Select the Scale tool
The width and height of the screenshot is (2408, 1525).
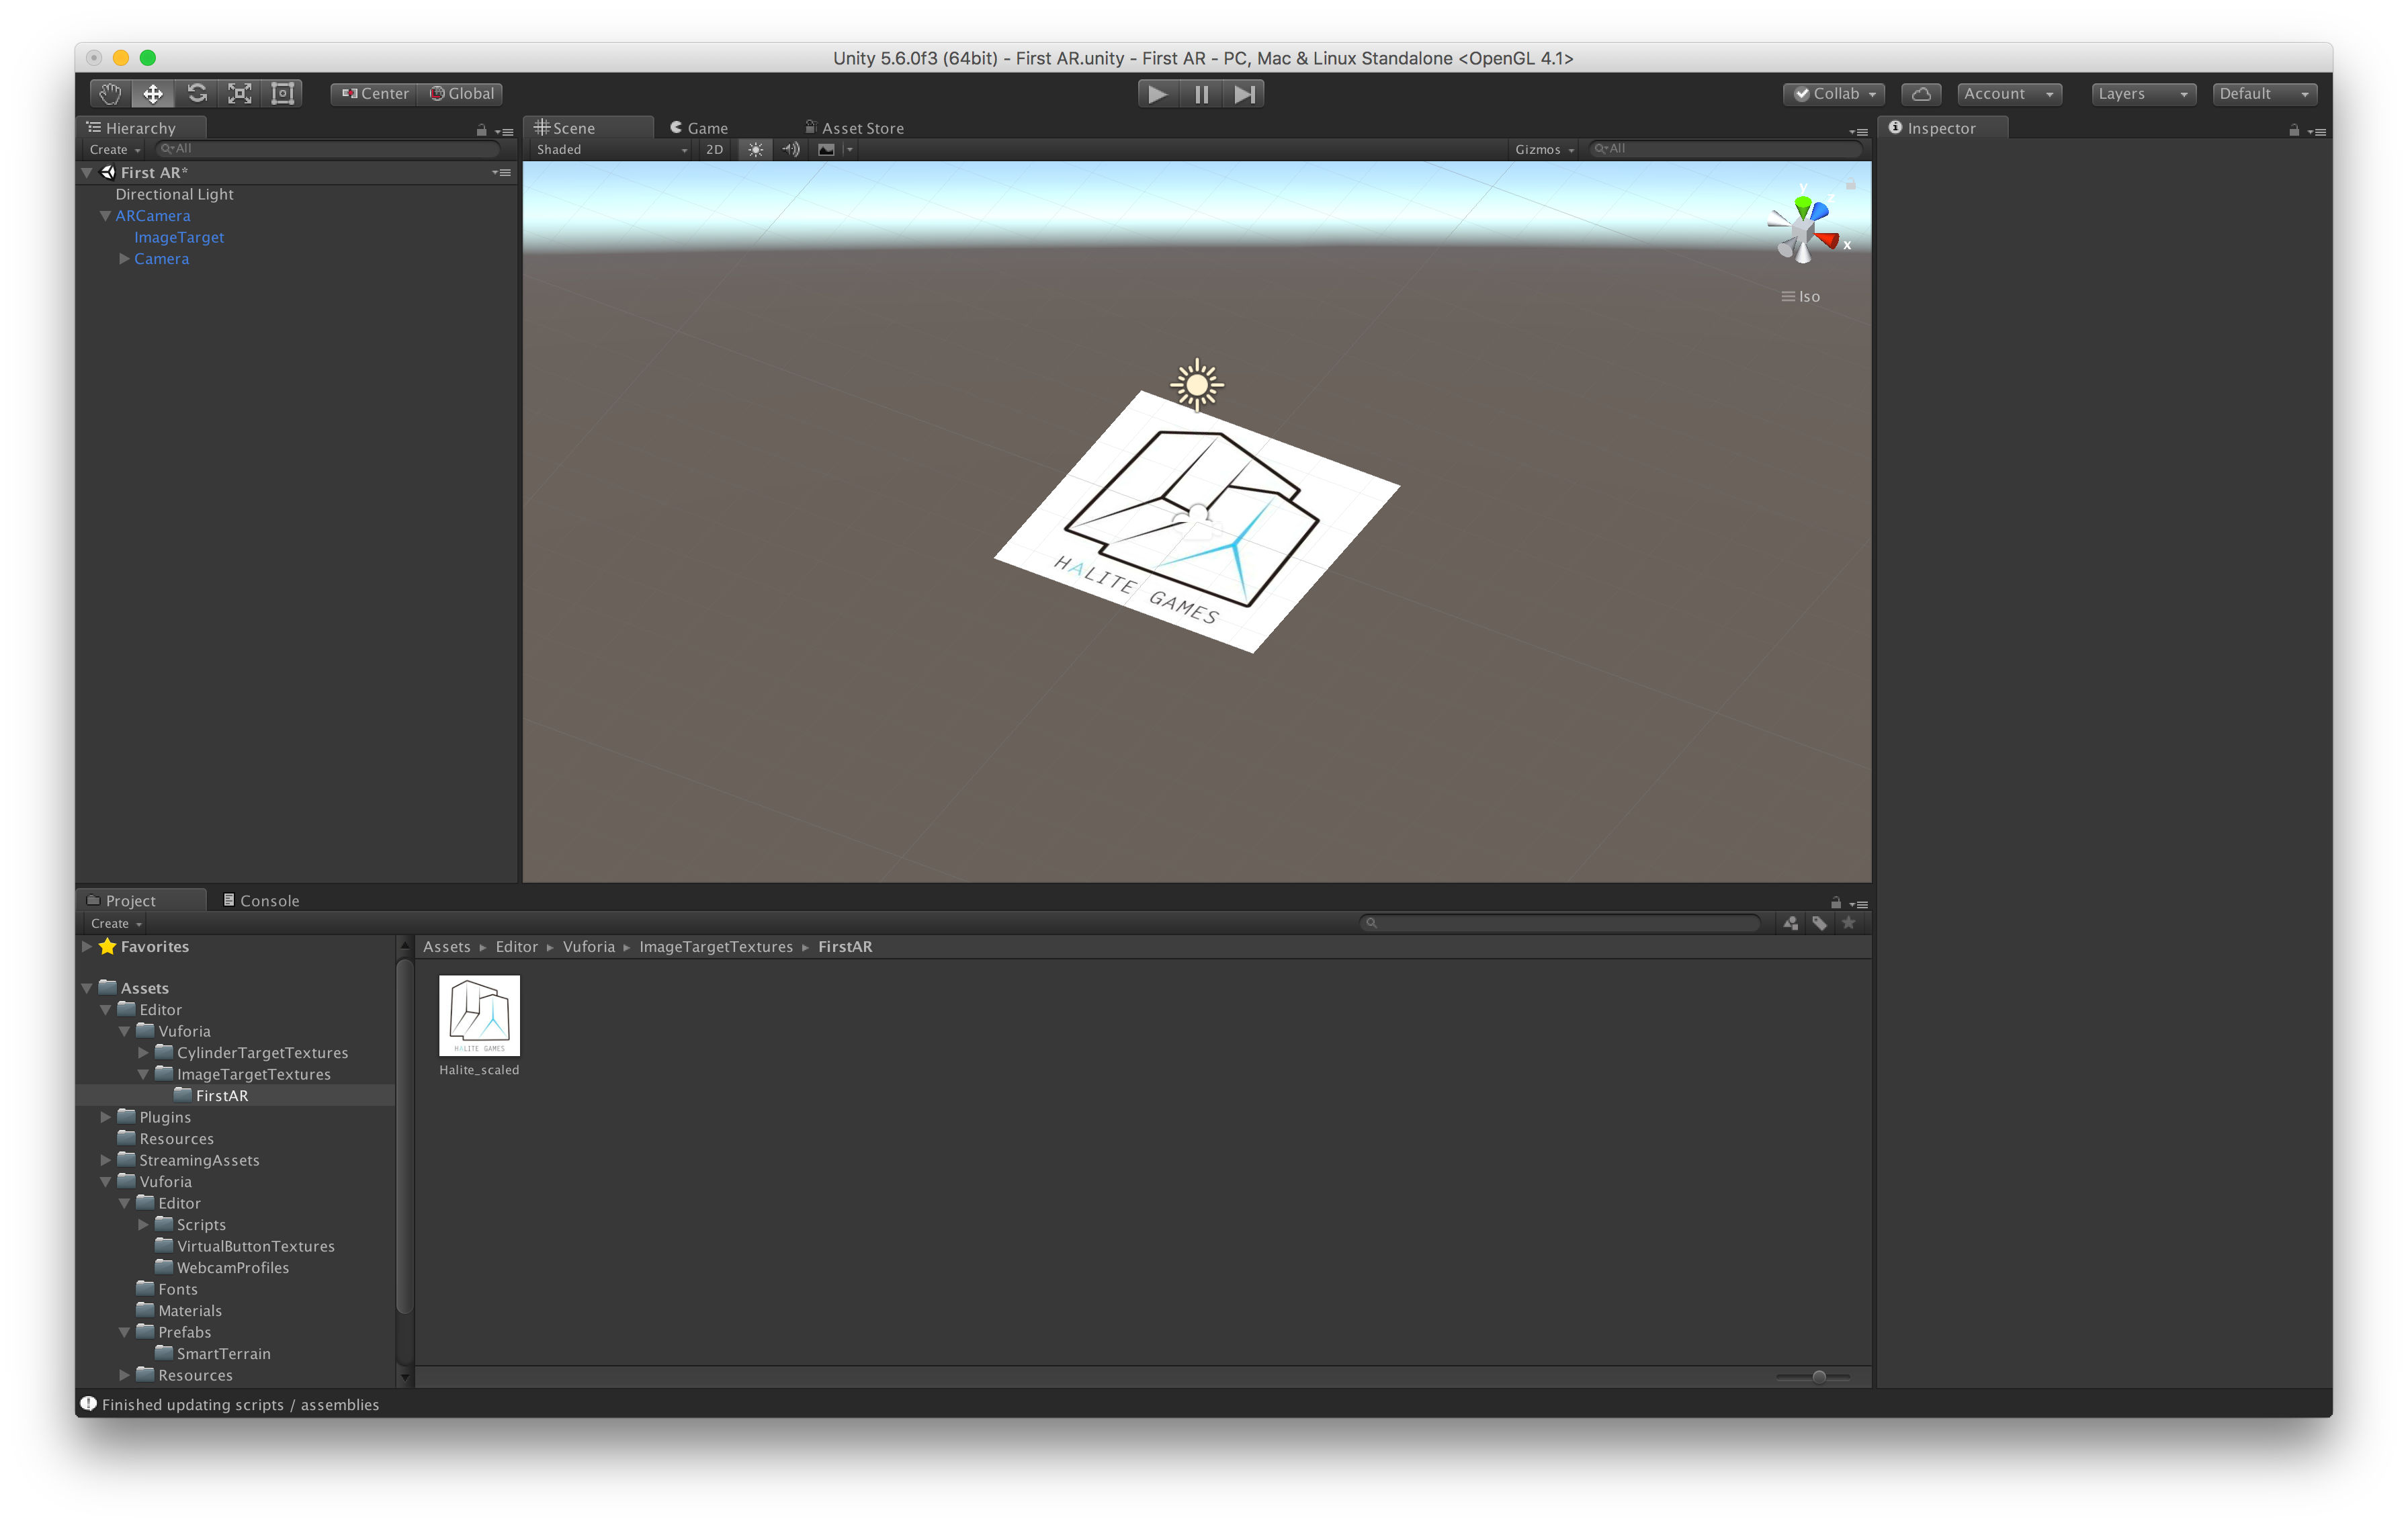[240, 94]
